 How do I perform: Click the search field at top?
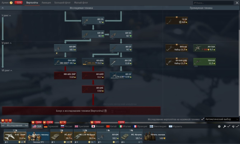point(213,3)
